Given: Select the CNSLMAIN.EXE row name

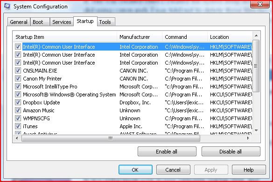Looking at the screenshot, I should (40, 71).
